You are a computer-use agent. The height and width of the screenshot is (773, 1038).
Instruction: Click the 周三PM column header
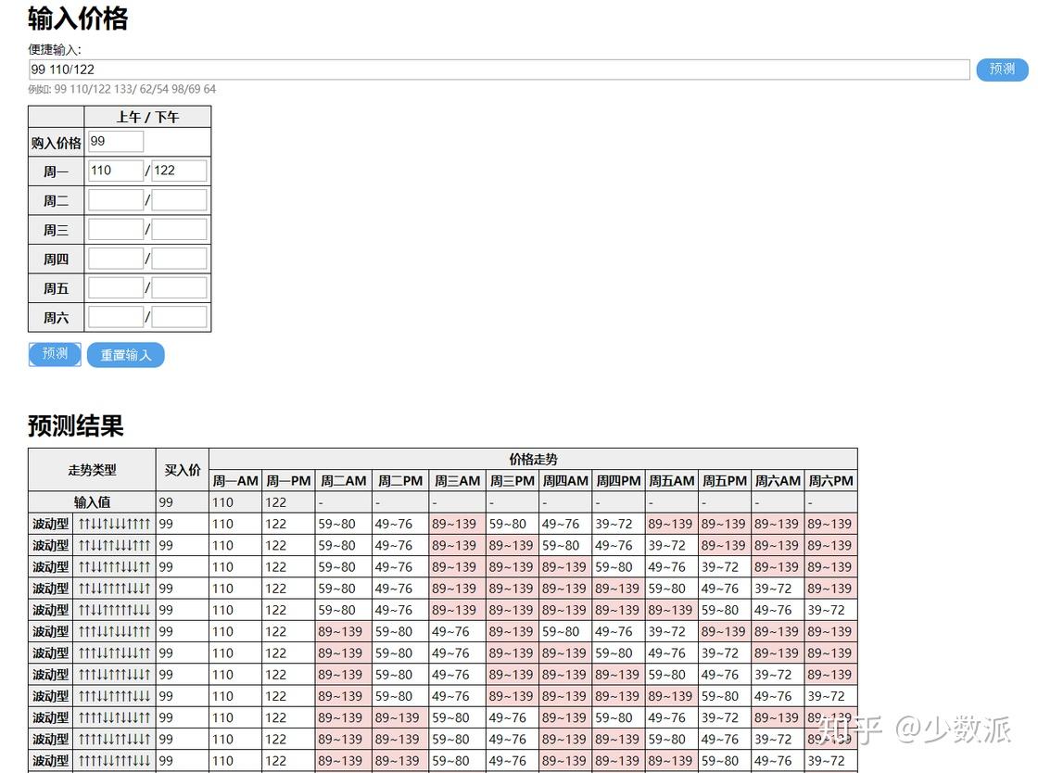(x=513, y=481)
